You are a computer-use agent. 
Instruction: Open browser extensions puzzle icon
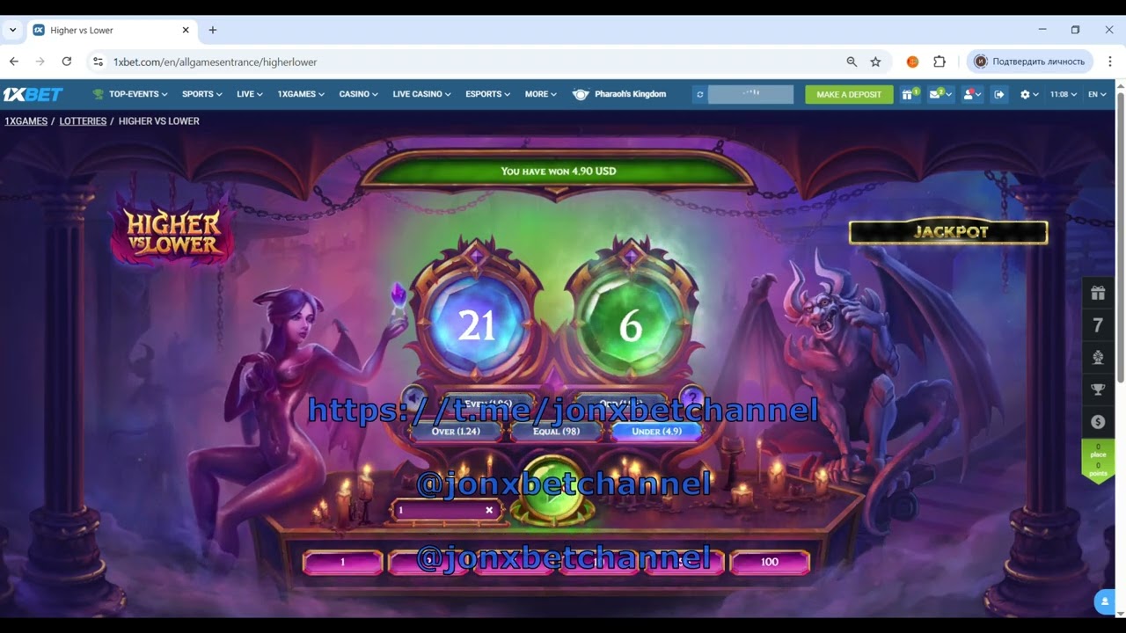[940, 62]
